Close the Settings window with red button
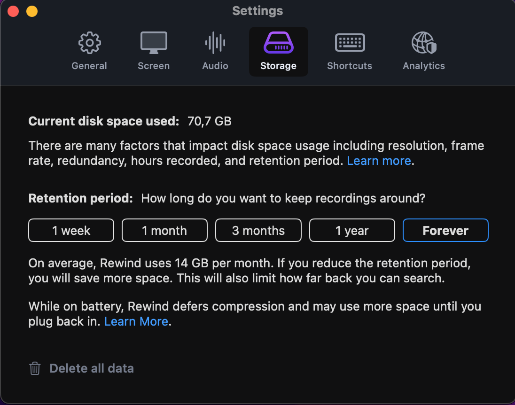The height and width of the screenshot is (405, 515). (13, 11)
